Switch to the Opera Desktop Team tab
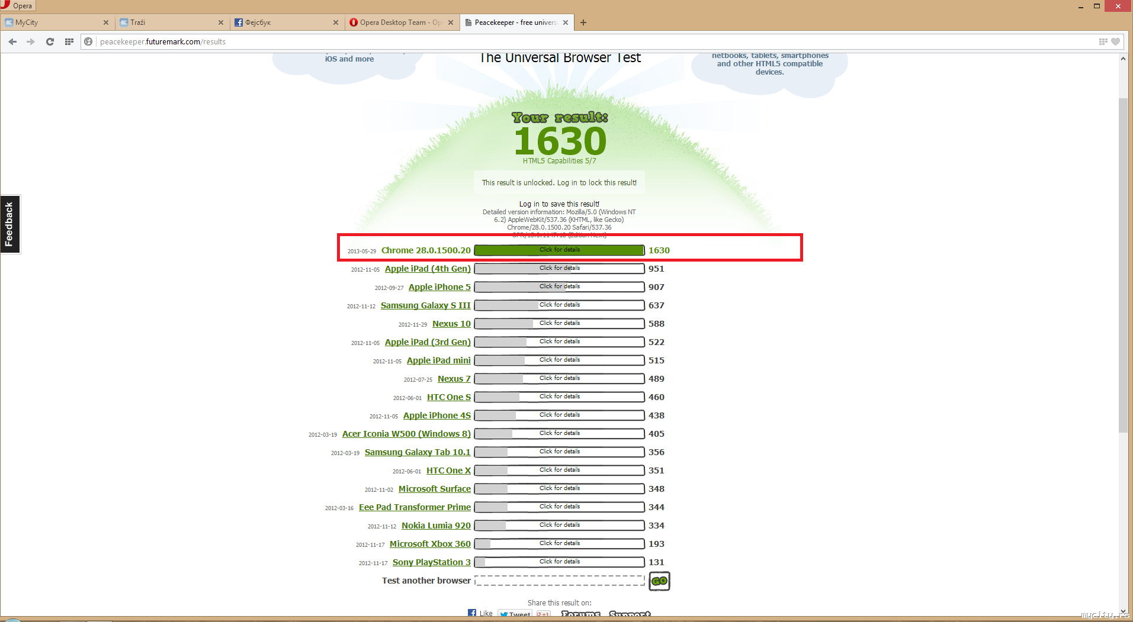 (402, 22)
